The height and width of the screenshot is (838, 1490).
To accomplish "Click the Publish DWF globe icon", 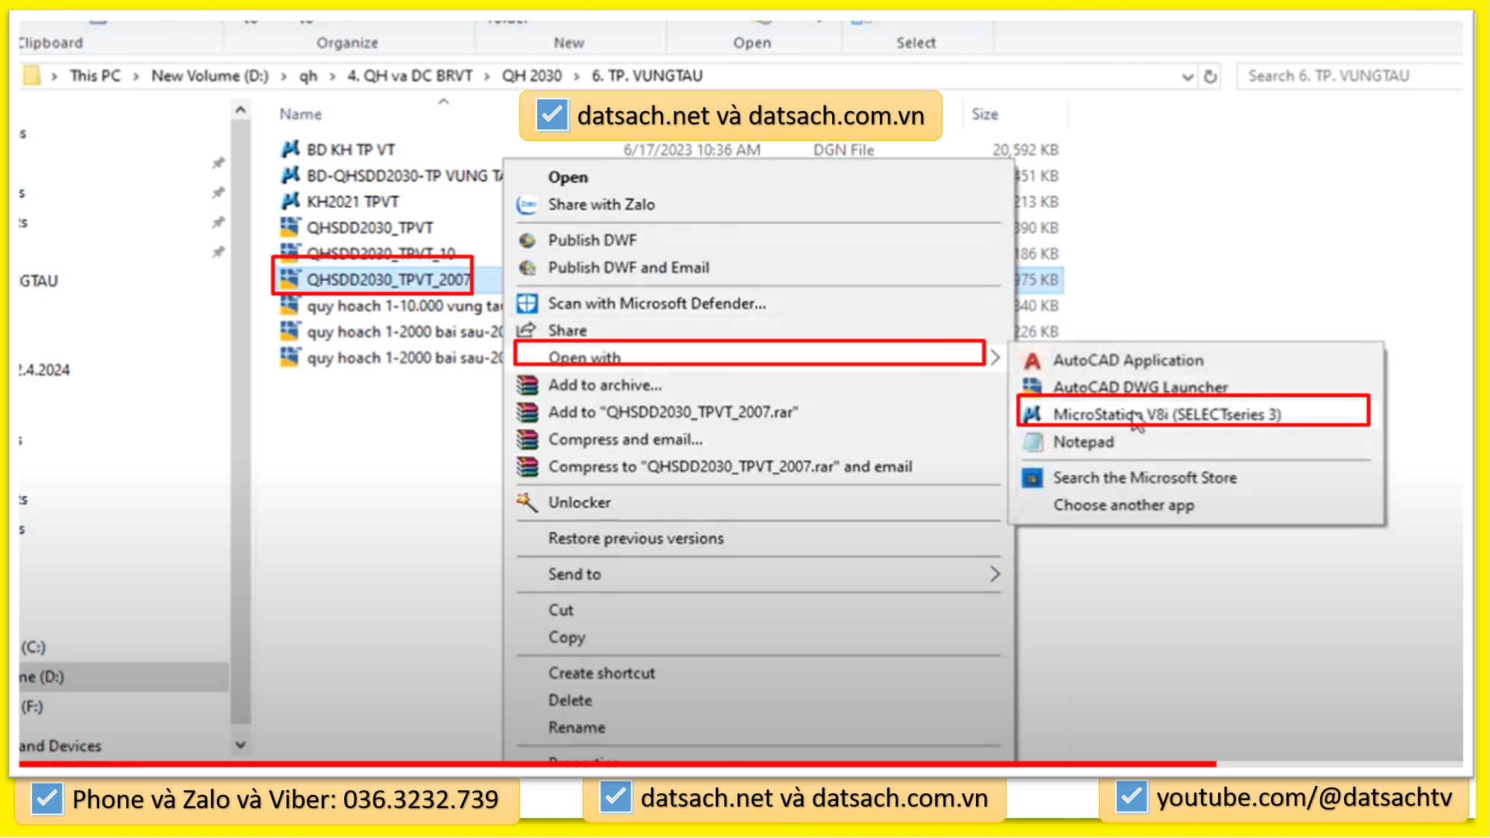I will tap(528, 240).
